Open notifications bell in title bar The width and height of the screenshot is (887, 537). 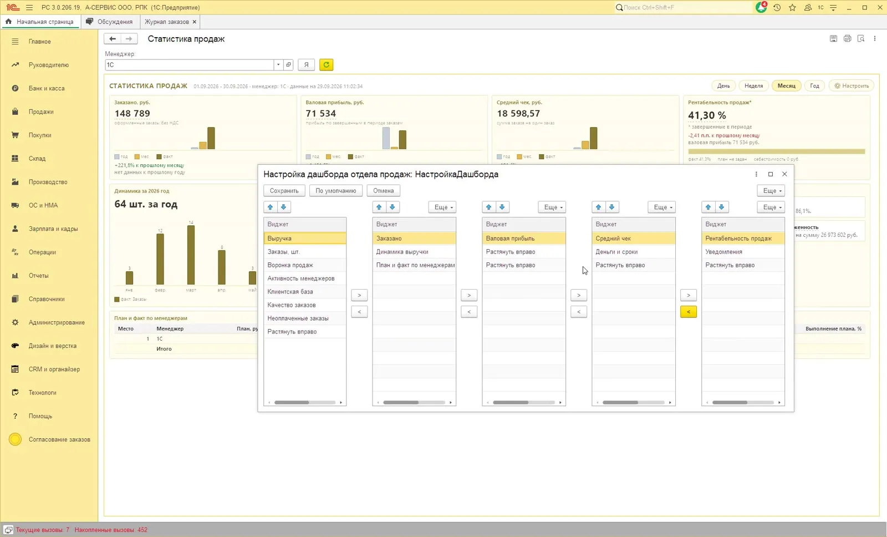(761, 7)
